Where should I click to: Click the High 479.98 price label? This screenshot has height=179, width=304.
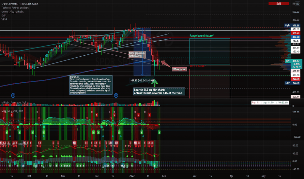[x=292, y=25]
